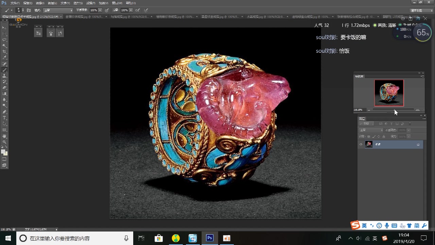
Task: Select the Dodge tool
Action: point(4,106)
